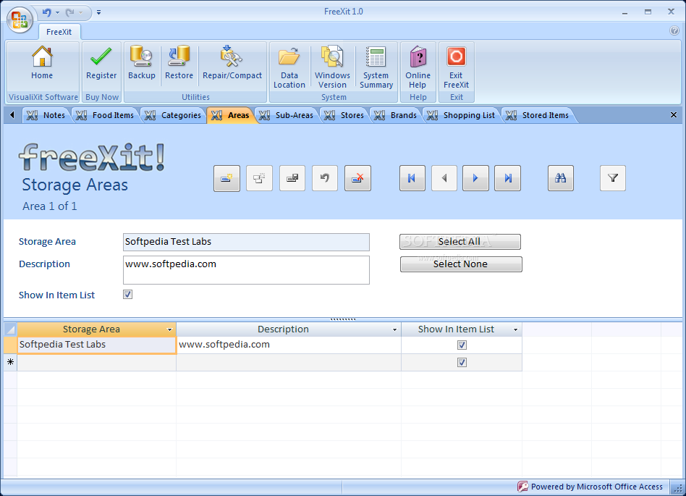Click the Office orb button
Image resolution: width=686 pixels, height=496 pixels.
click(20, 20)
